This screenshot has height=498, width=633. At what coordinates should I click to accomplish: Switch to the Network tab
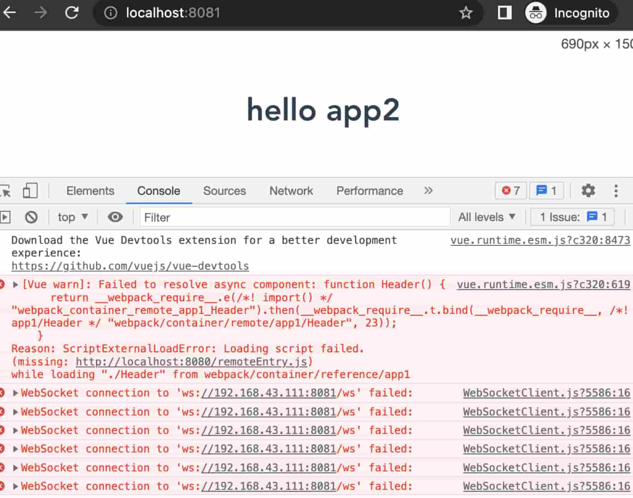pos(291,191)
